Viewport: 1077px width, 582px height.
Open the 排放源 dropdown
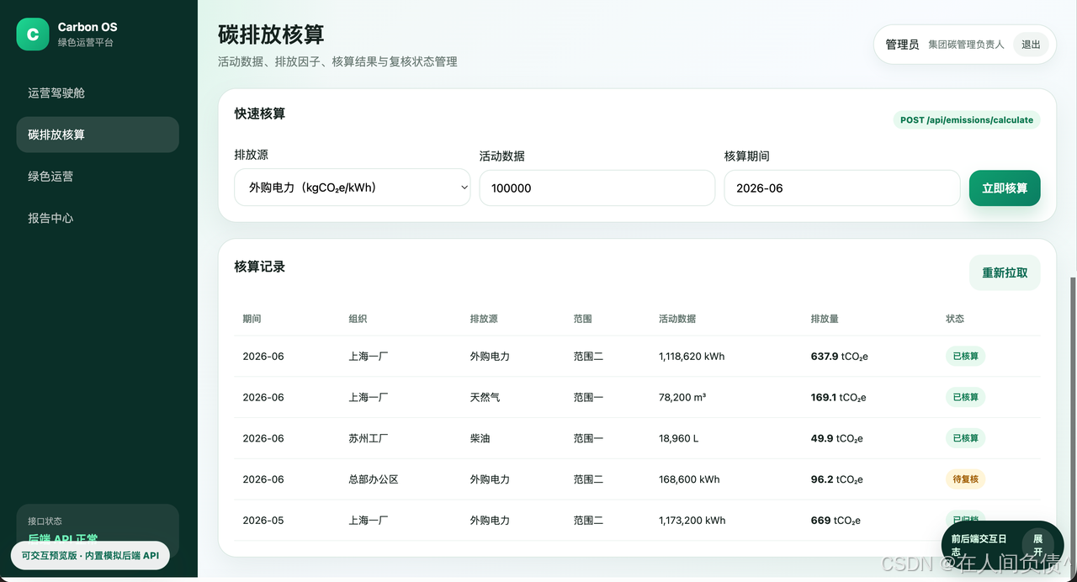tap(353, 188)
